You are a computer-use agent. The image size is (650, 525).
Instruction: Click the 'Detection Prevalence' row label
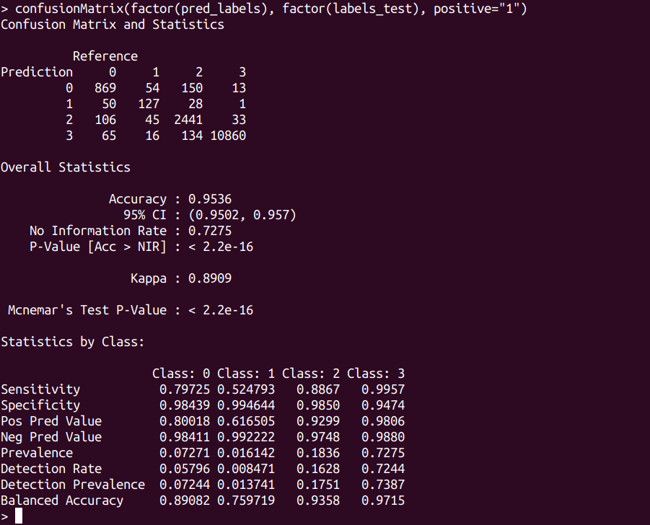[73, 485]
